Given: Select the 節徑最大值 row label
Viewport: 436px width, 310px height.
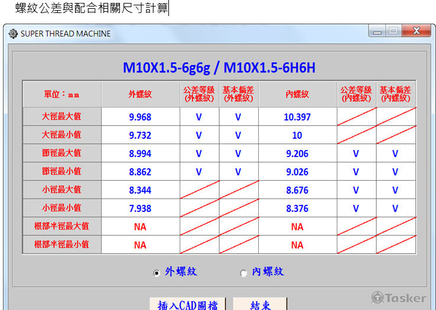Looking at the screenshot, I should 61,153.
